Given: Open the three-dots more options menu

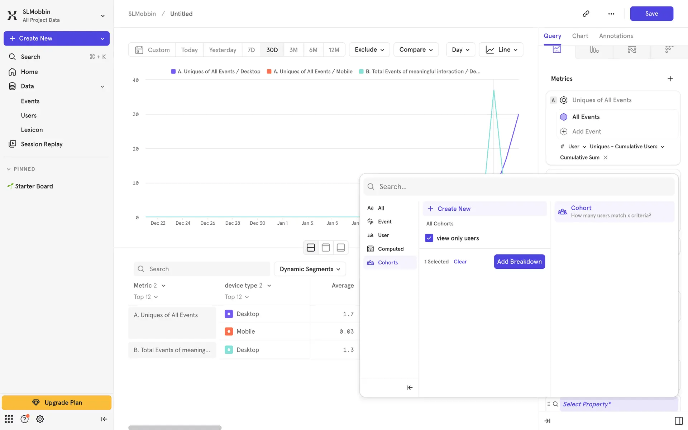Looking at the screenshot, I should [611, 14].
